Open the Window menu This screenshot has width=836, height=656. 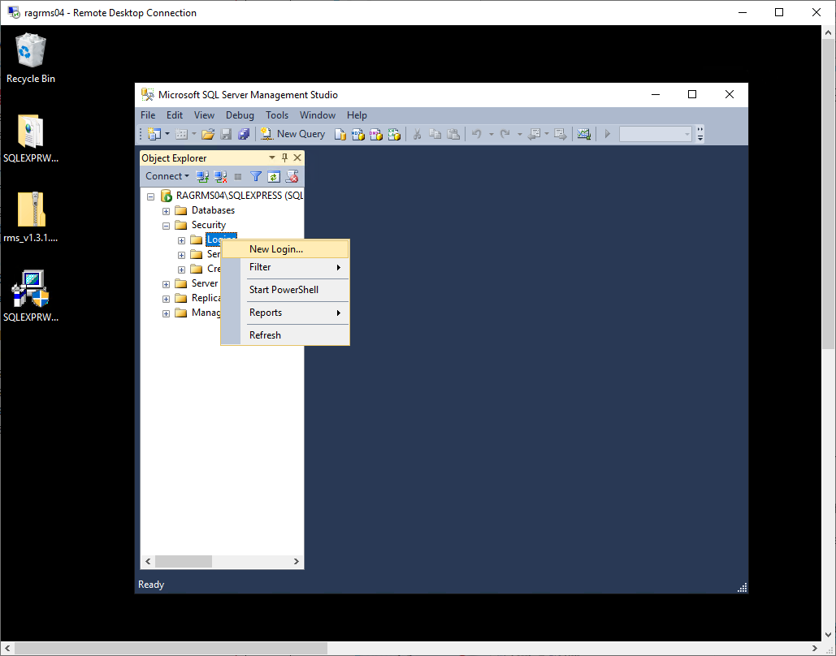point(317,115)
